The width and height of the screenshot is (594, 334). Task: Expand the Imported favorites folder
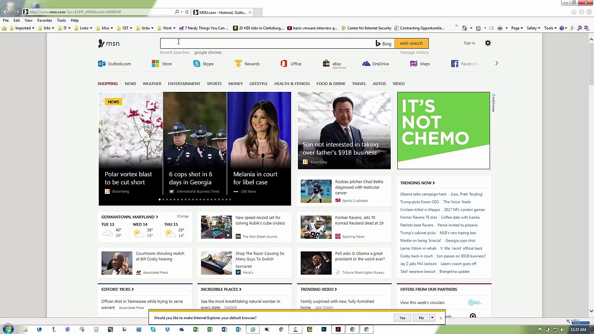[x=22, y=28]
